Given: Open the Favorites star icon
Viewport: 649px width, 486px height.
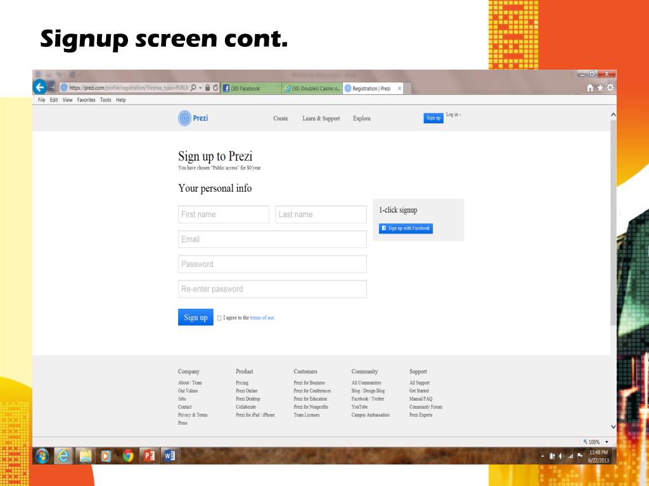Looking at the screenshot, I should [x=600, y=87].
